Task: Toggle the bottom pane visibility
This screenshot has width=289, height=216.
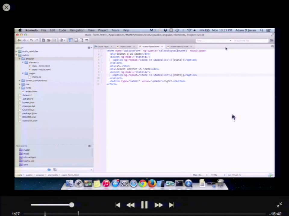Action: point(76,40)
